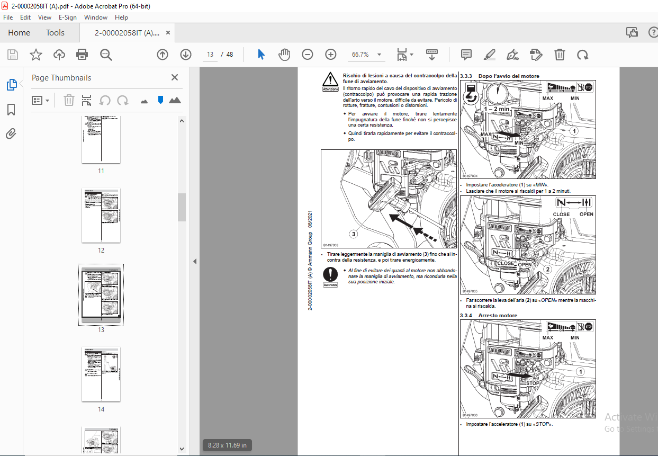Switch to the Home tab
This screenshot has width=658, height=456.
point(19,32)
